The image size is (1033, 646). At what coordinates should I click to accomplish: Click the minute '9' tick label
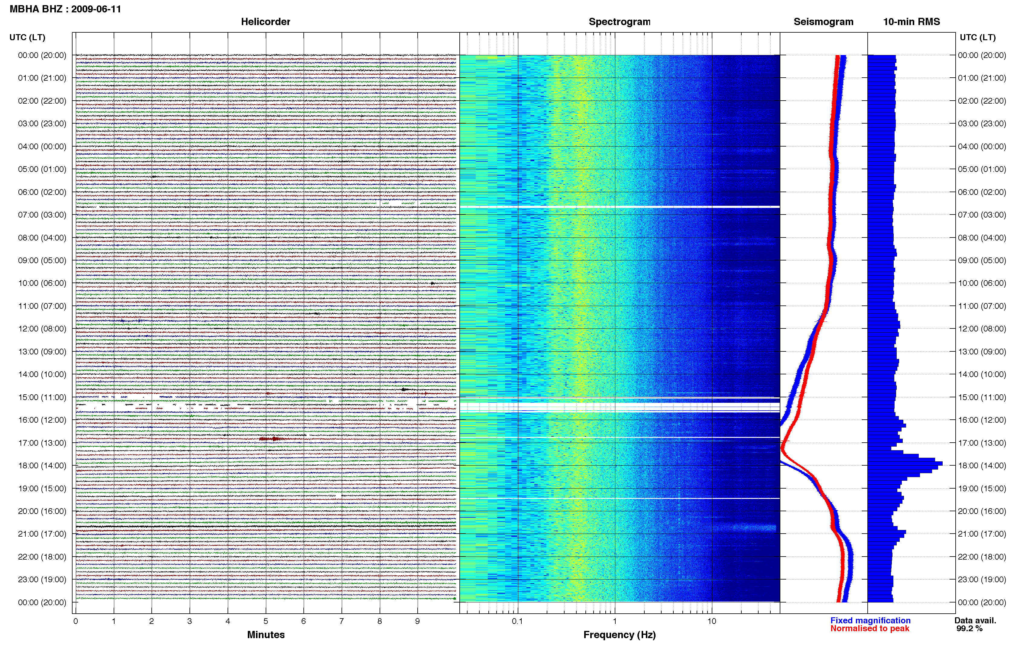pos(417,621)
